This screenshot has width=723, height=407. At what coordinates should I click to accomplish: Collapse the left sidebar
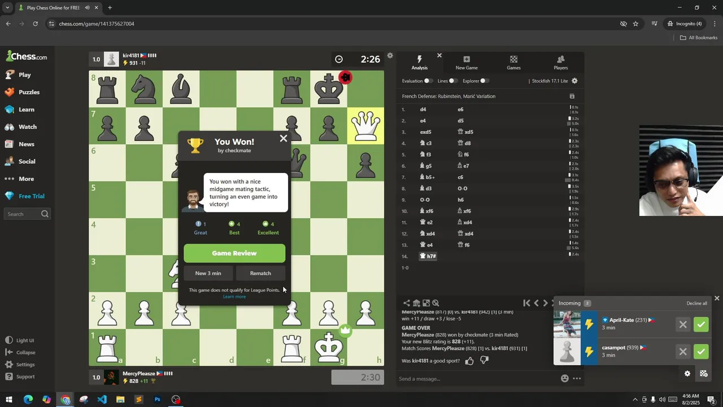[x=25, y=353]
